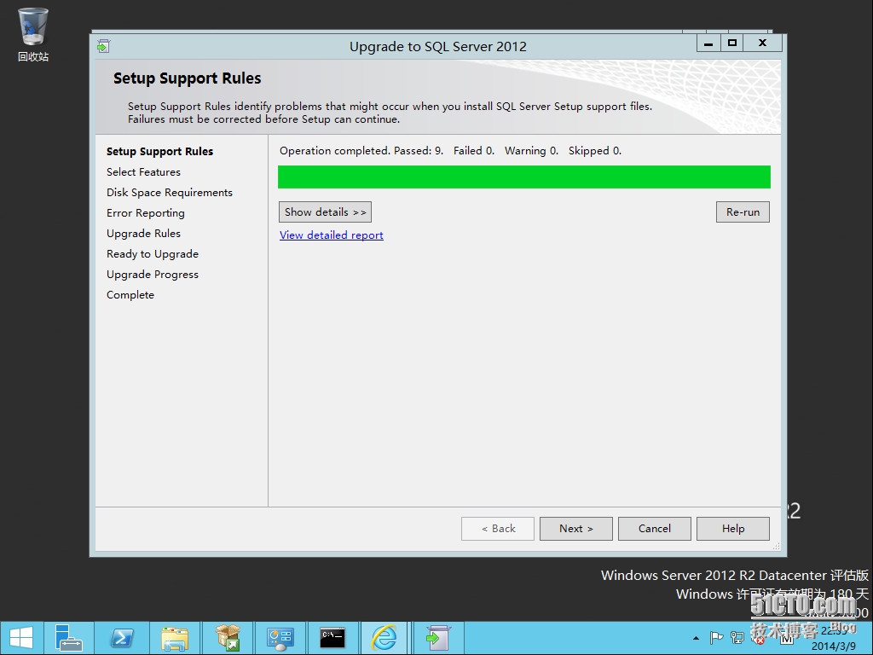Open Help for setup
The image size is (873, 655).
point(733,529)
